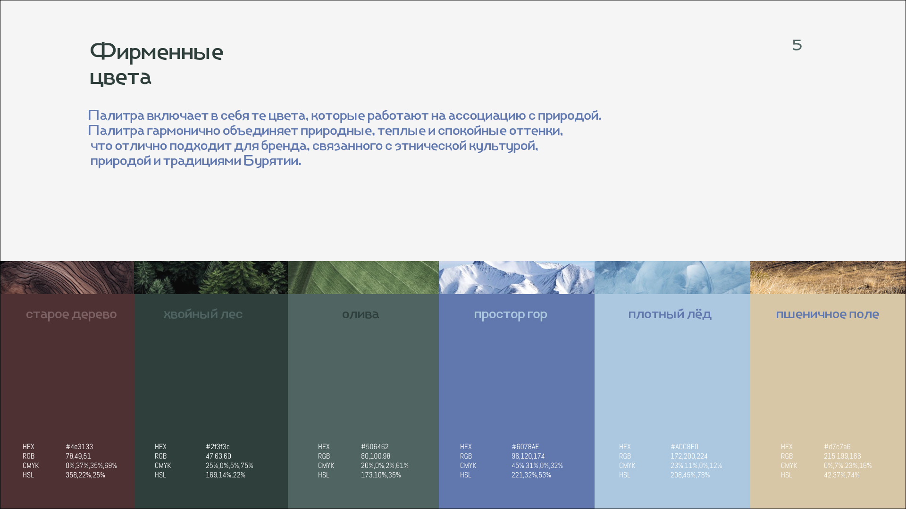Click the snowy mountains photo thumbnail
The image size is (906, 509).
[x=516, y=278]
